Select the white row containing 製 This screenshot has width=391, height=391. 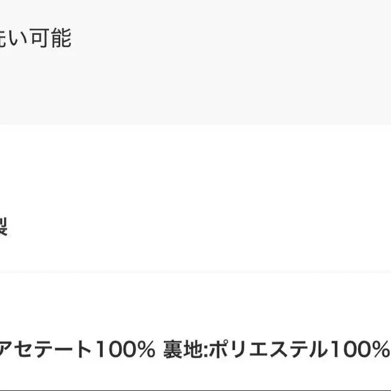point(195,198)
